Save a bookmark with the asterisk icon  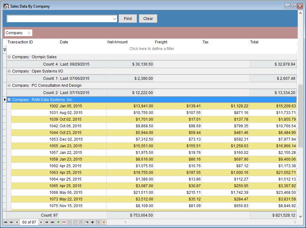(92, 222)
